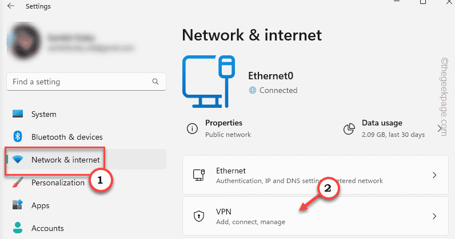Expand the Ethernet settings chevron
The height and width of the screenshot is (239, 455).
click(x=434, y=175)
